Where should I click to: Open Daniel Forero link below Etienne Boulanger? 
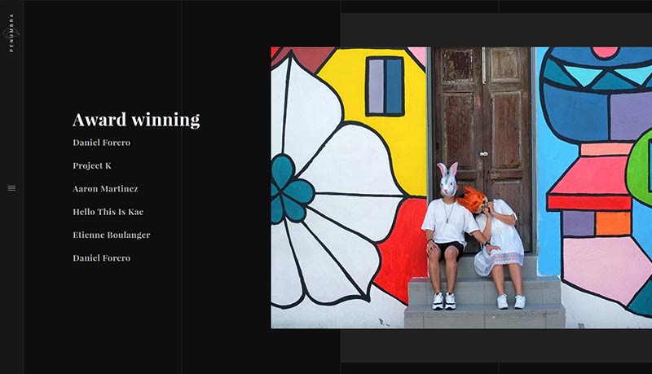tap(102, 258)
